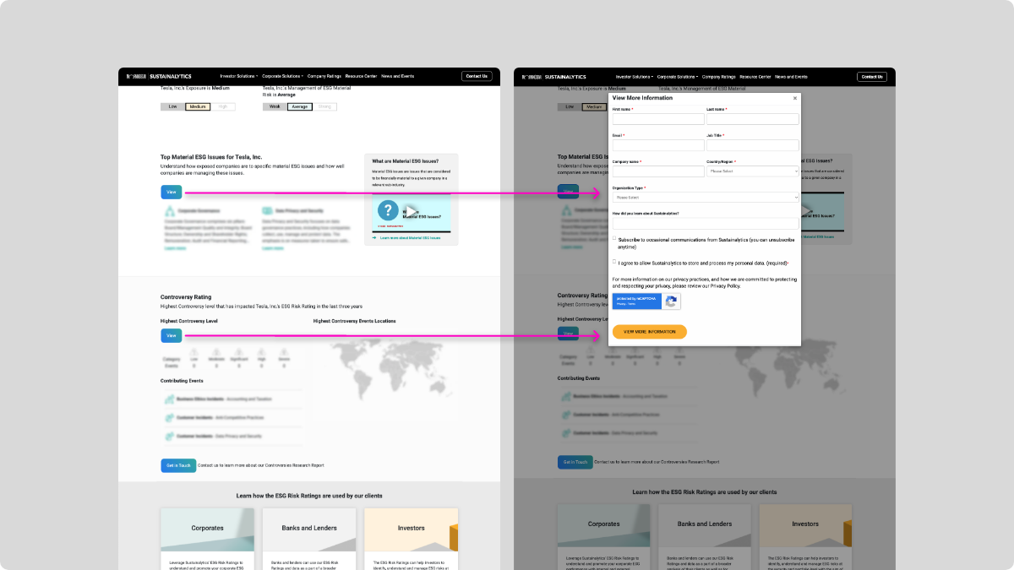Open the Investors card on the undimmed page
The height and width of the screenshot is (570, 1014).
coord(412,538)
